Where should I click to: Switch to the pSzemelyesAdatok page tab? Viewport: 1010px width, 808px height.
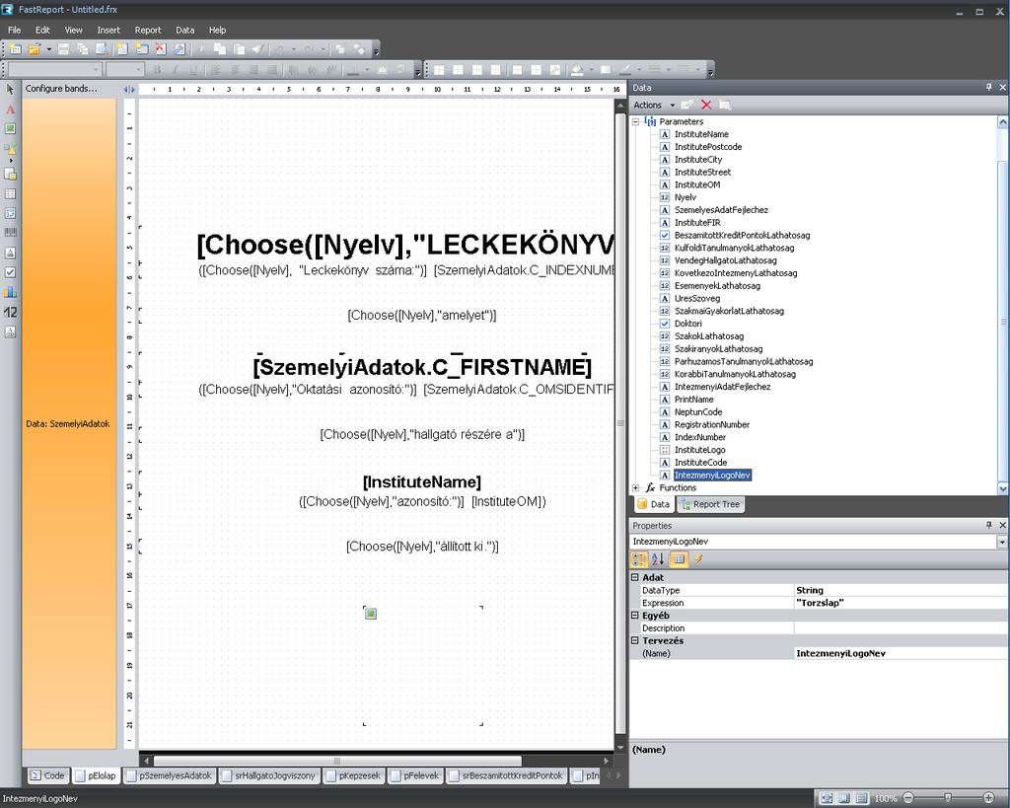[x=170, y=775]
